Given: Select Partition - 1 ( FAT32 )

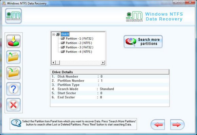Looking at the screenshot, I should pos(79,39).
